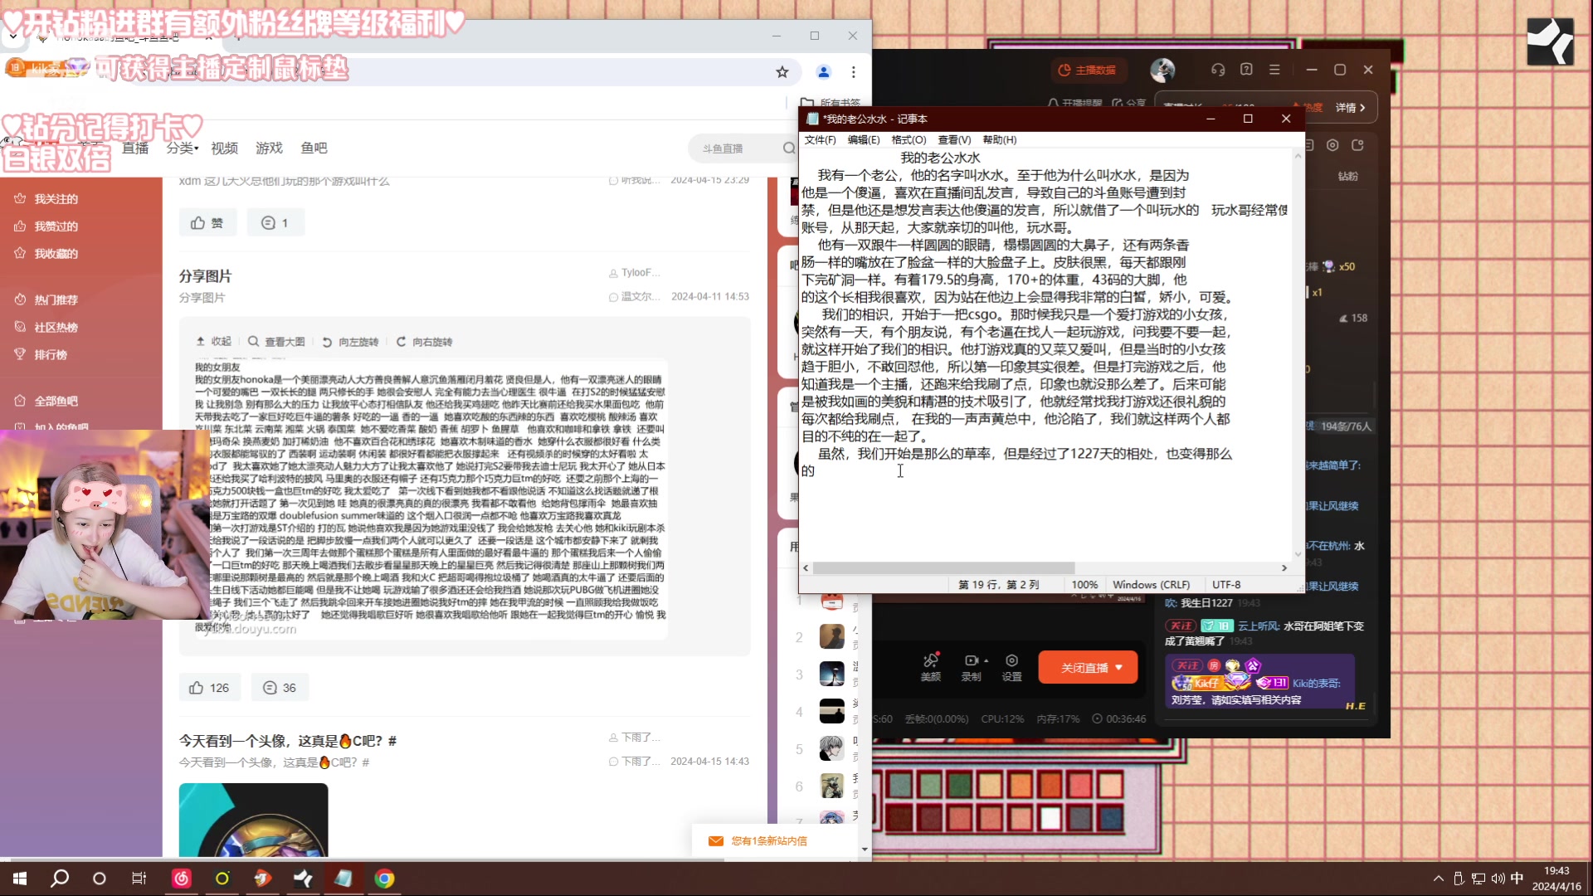Click the 关注 badge next to 云上听风
This screenshot has width=1593, height=896.
click(1180, 626)
